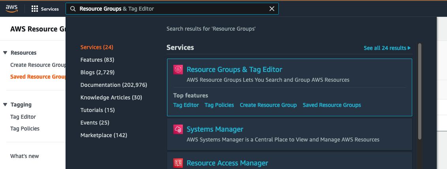Clear the search with the X icon
Viewport: 447px width, 169px height.
272,9
